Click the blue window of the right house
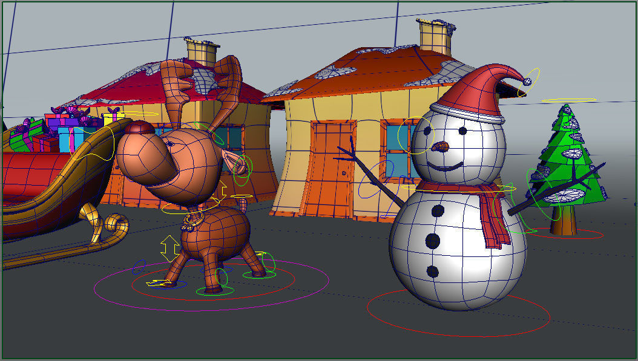This screenshot has height=361, width=638. pyautogui.click(x=398, y=151)
